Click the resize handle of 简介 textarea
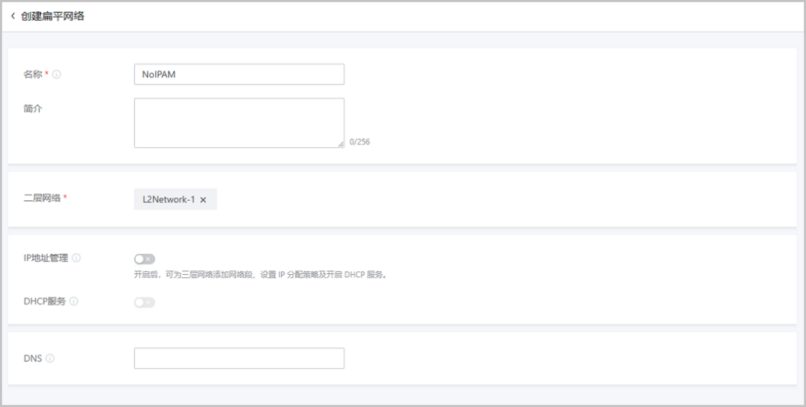Viewport: 806px width, 407px height. click(x=340, y=143)
